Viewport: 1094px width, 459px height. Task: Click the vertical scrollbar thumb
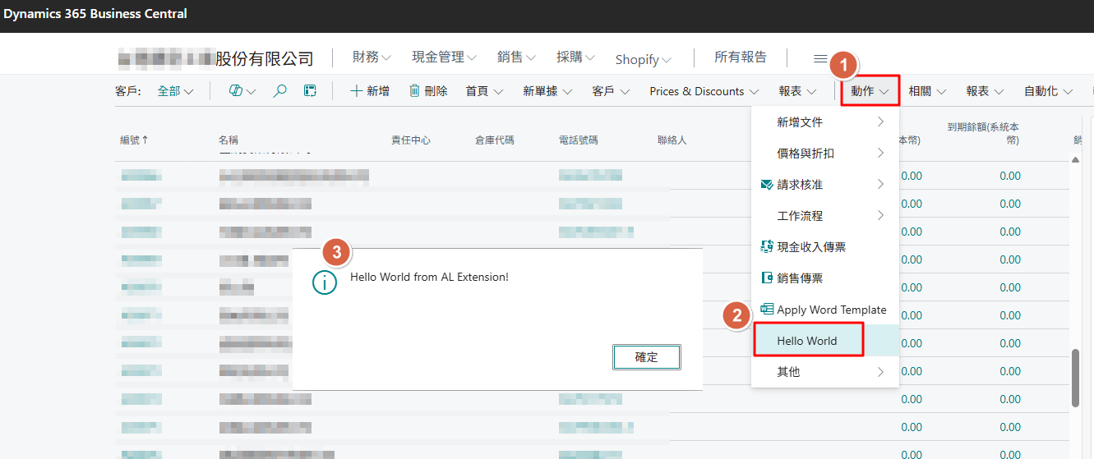(1076, 378)
